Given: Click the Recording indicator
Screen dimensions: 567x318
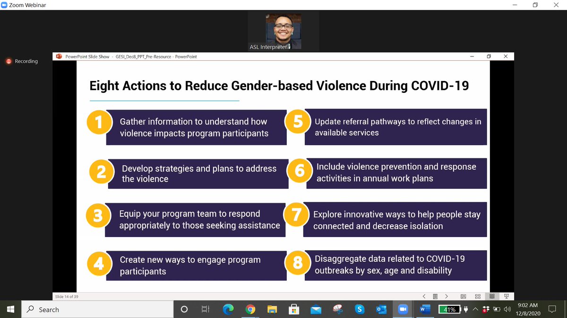Looking at the screenshot, I should tap(21, 61).
